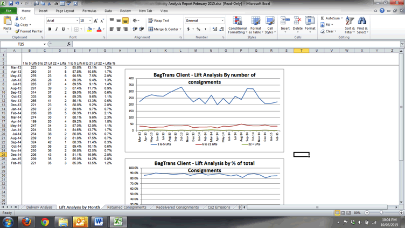Expand Clear dropdown
Viewport: 405px width, 228px height.
[336, 31]
